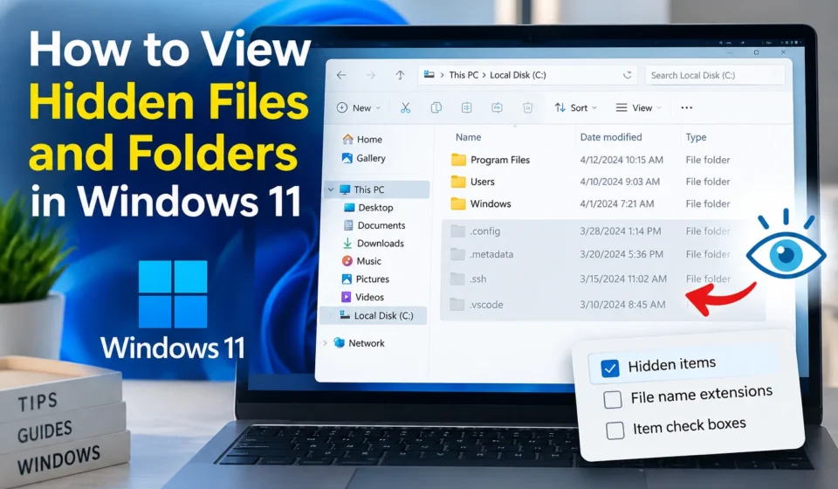Click the chevron before This PC in address bar

442,75
